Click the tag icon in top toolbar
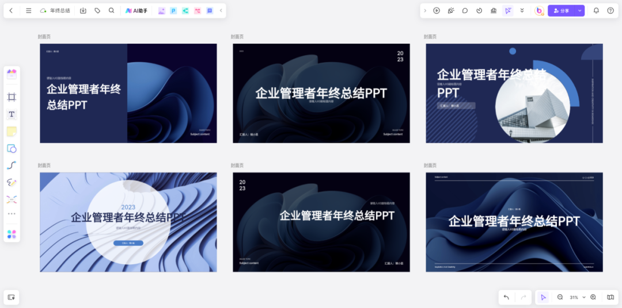This screenshot has height=308, width=622. (97, 10)
